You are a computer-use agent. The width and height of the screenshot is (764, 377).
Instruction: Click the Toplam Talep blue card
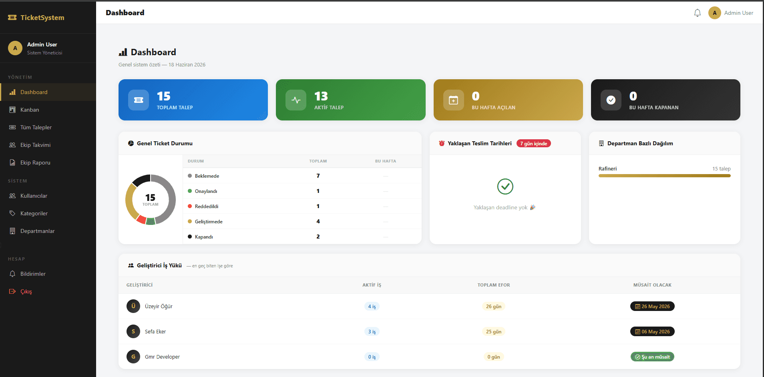193,100
